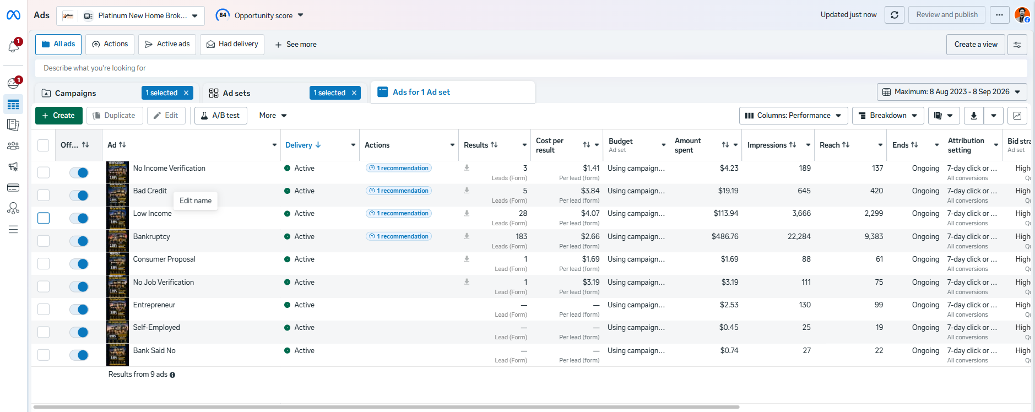Open Account overview in the left sidebar
Image resolution: width=1035 pixels, height=412 pixels.
click(13, 83)
